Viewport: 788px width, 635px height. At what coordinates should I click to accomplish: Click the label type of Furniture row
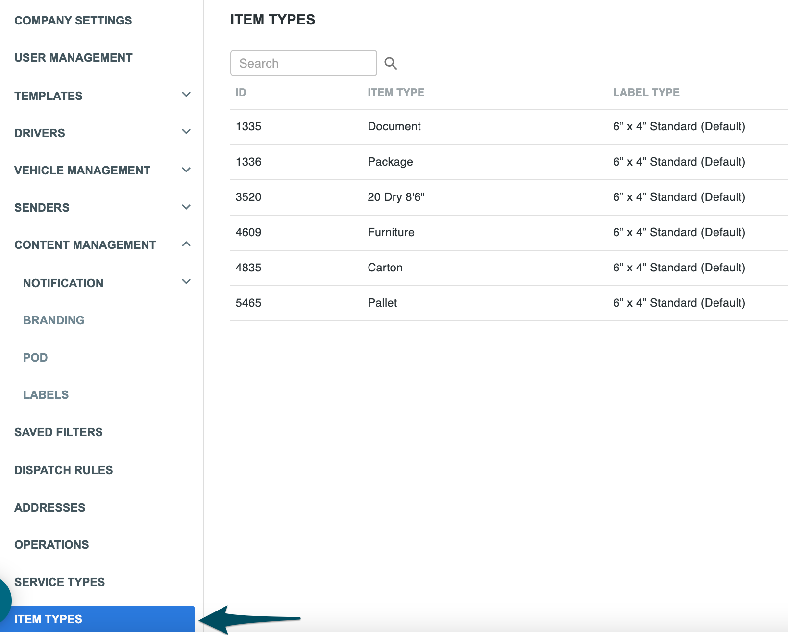click(679, 233)
